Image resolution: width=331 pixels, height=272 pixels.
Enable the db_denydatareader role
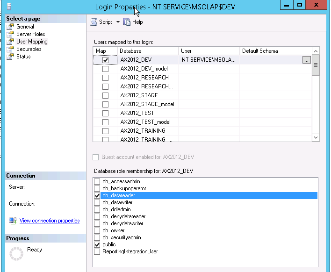tap(97, 216)
